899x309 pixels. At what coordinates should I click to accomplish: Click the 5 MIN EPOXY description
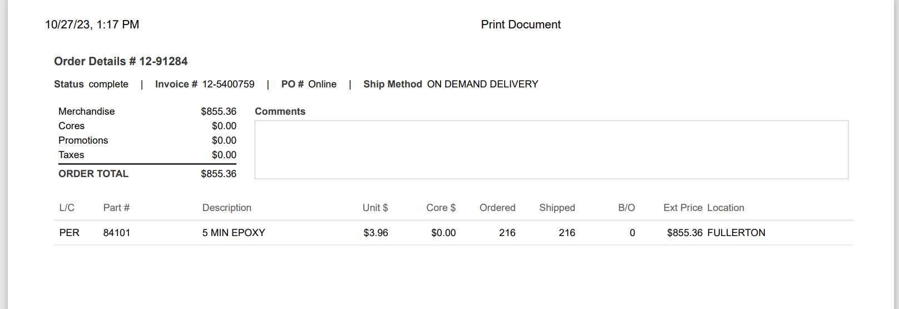234,233
